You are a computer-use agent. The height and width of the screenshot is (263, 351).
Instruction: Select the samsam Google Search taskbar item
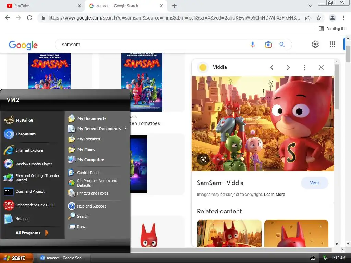pos(63,258)
